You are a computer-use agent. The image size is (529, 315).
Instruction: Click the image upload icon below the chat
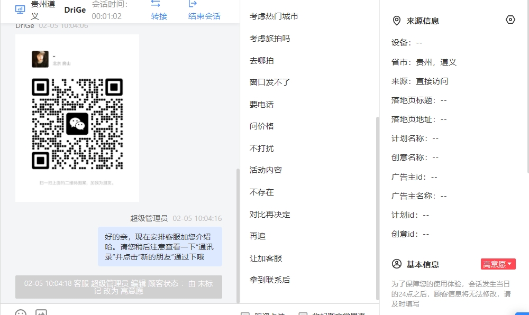tap(41, 312)
